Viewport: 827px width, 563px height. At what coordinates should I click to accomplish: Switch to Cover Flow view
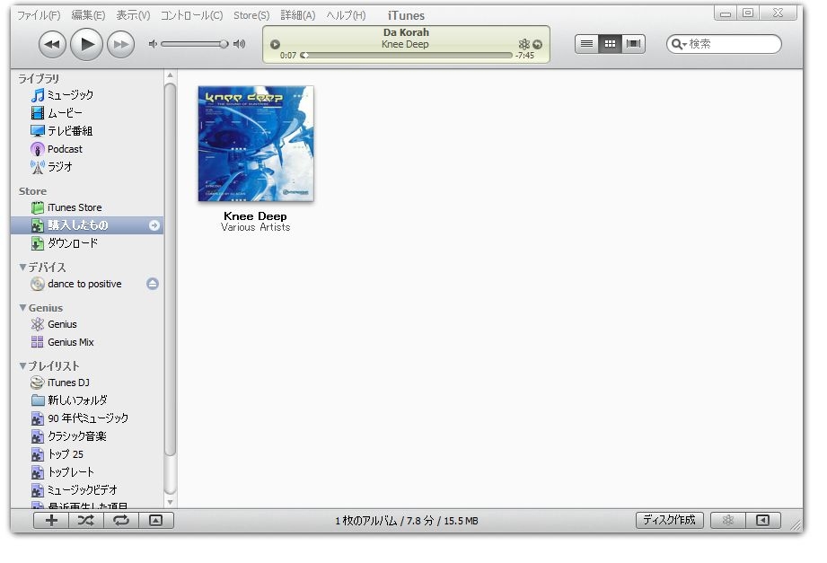(633, 44)
